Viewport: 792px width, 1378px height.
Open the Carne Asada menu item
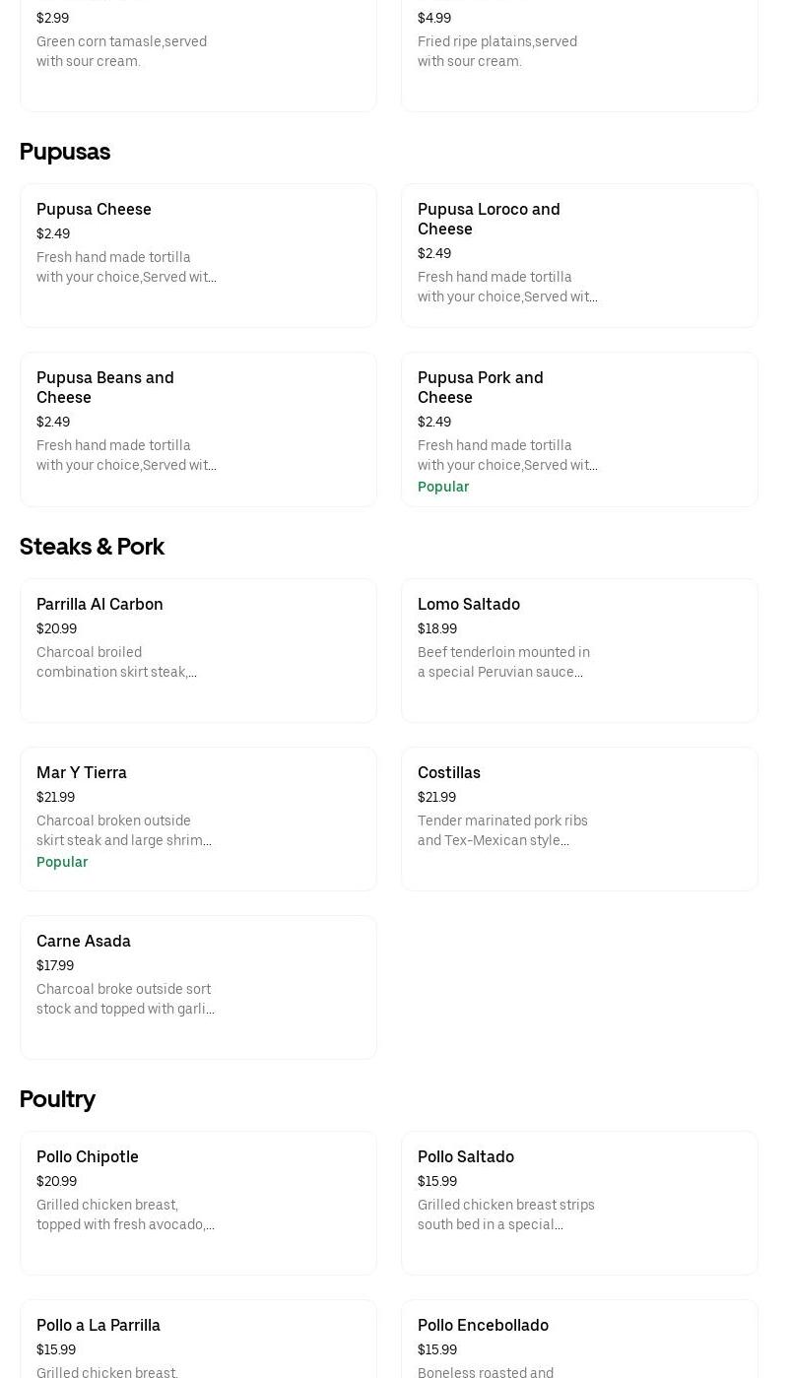click(x=197, y=987)
